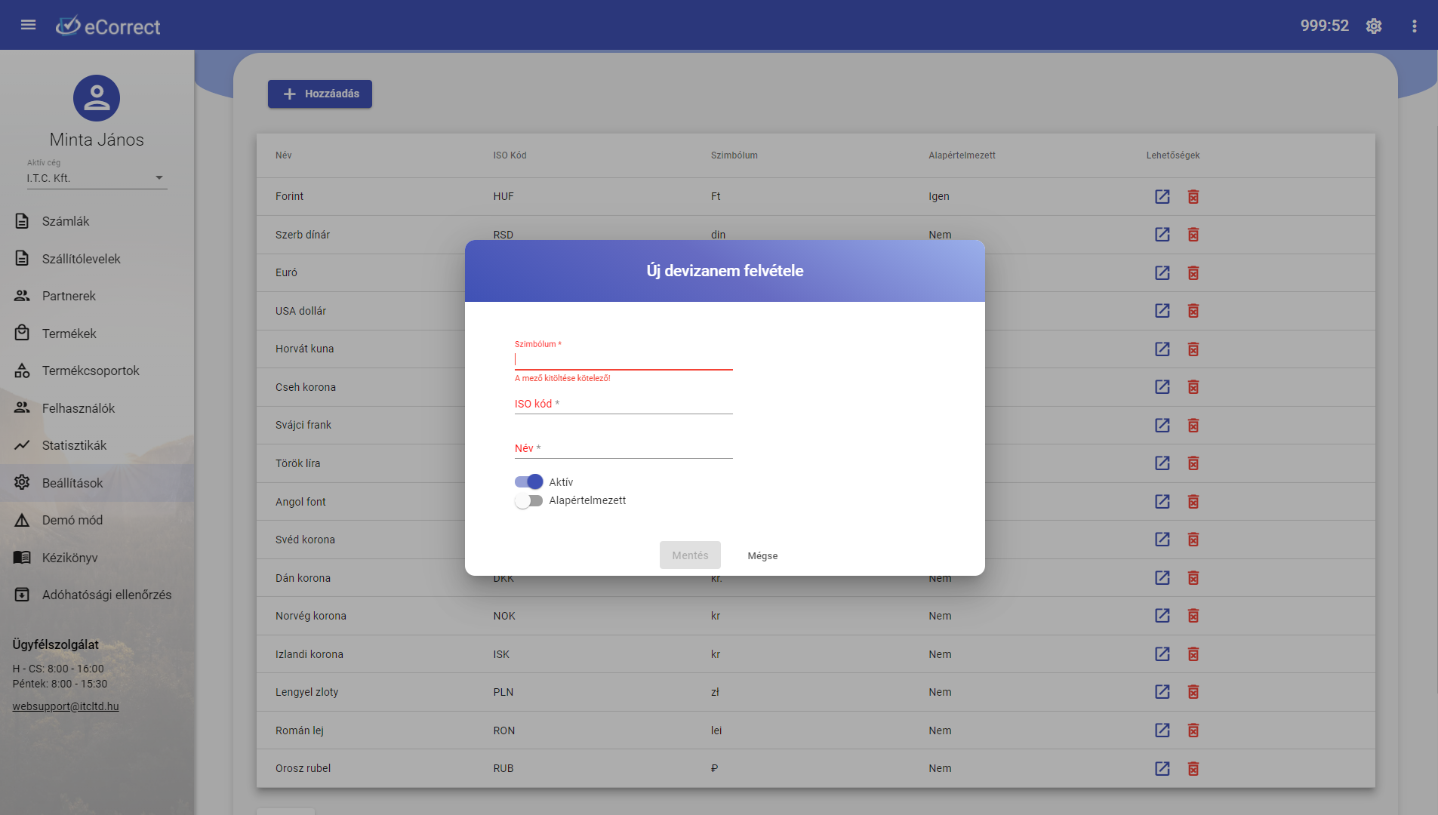Click the user avatar icon
This screenshot has height=815, width=1438.
[97, 98]
